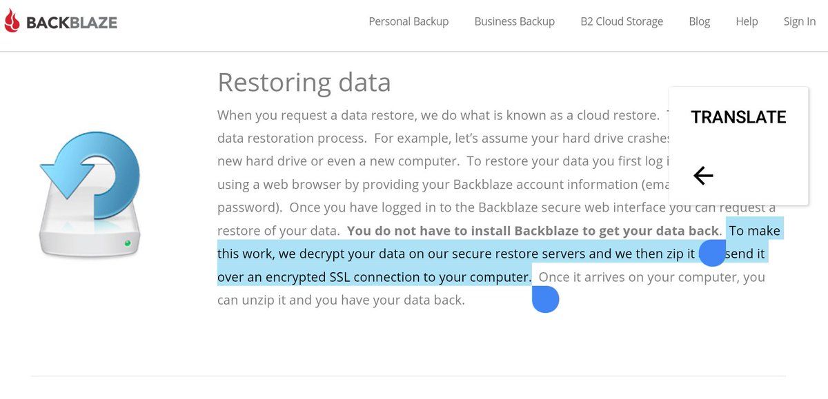Open the Help page

coord(747,21)
